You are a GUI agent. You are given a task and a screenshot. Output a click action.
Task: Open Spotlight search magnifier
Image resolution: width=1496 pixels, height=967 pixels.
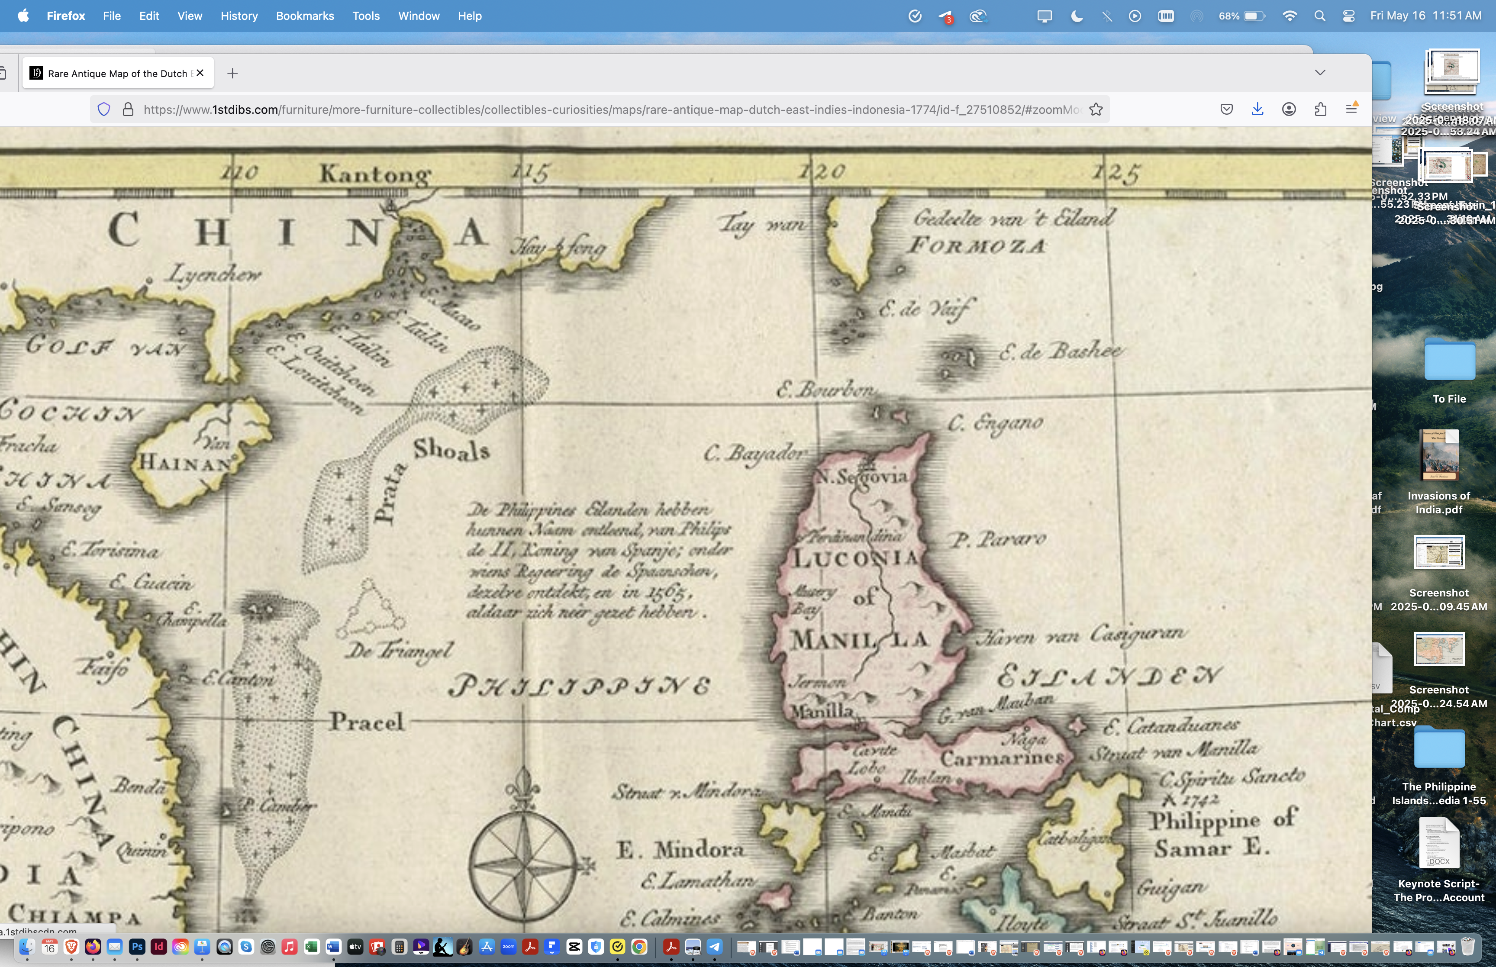pyautogui.click(x=1319, y=16)
